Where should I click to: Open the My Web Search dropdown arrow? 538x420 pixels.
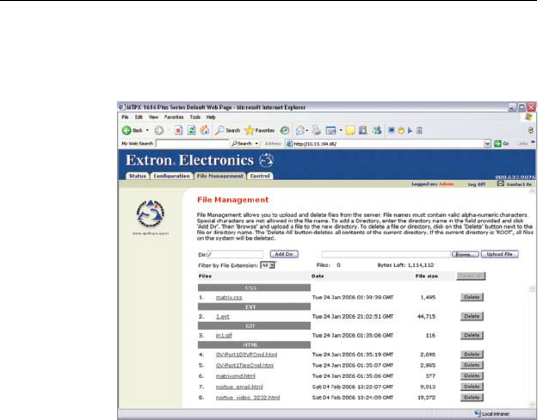coord(256,143)
